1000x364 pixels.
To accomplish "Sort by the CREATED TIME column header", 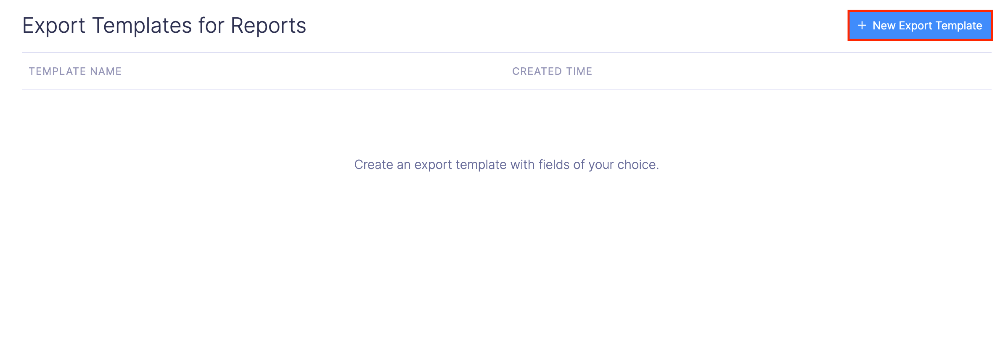I will pos(553,71).
